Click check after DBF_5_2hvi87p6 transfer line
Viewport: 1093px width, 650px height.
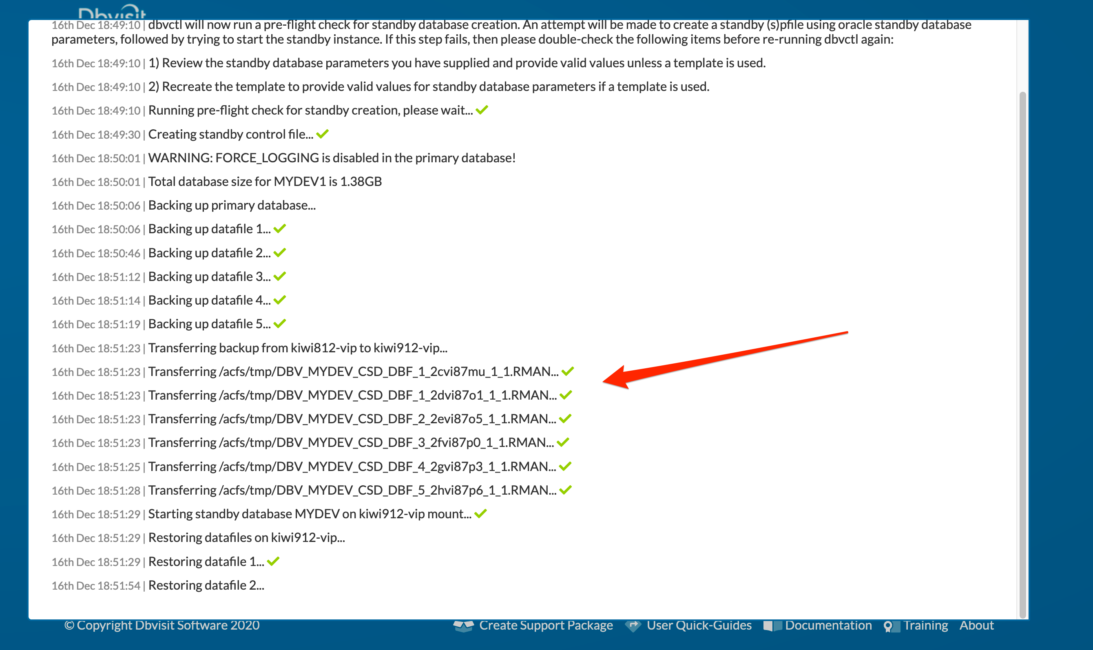point(566,490)
